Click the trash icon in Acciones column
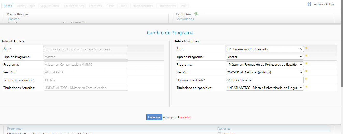 click(x=219, y=133)
